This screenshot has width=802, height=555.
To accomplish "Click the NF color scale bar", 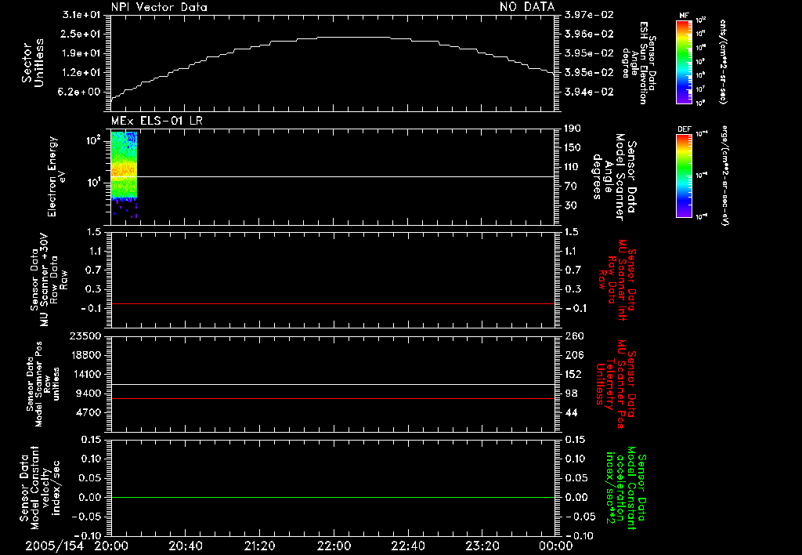I will pos(684,62).
